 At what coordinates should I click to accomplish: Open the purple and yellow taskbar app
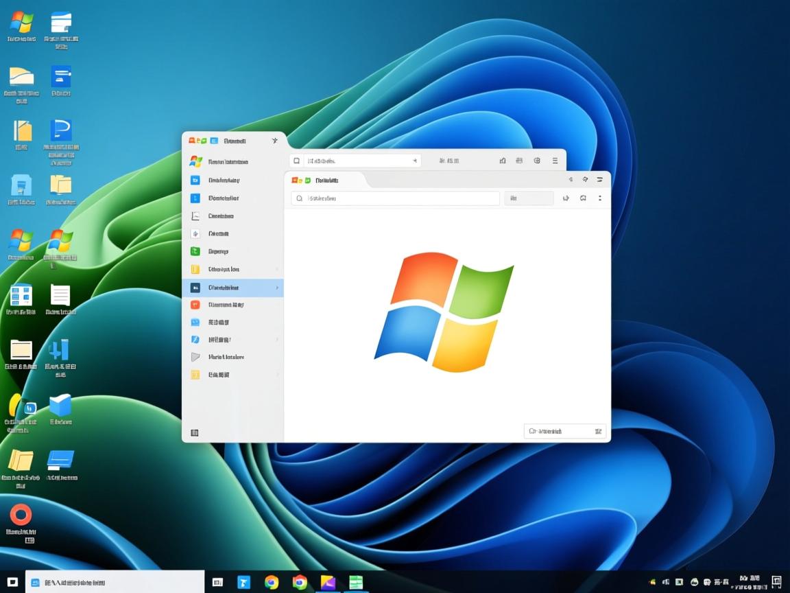[x=328, y=582]
